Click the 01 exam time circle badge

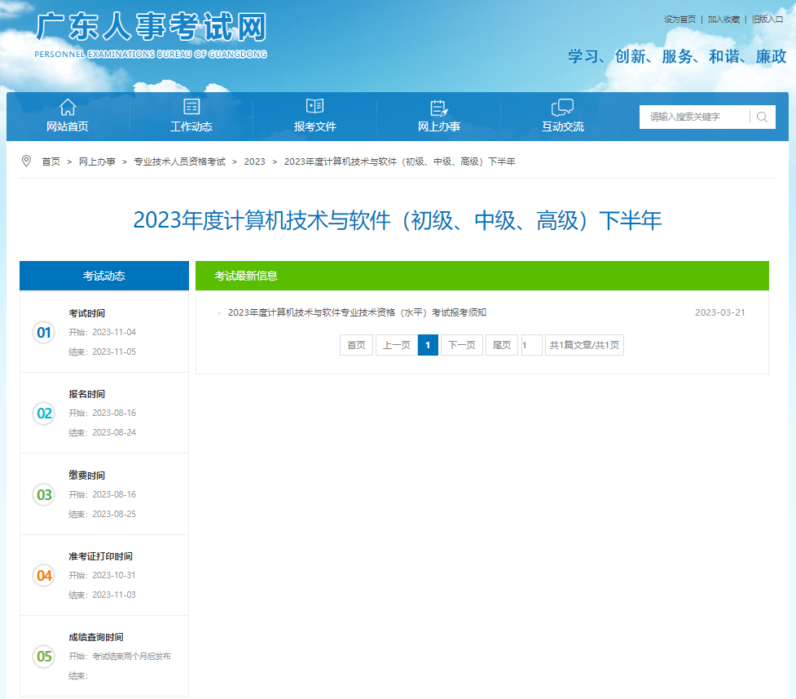tap(44, 333)
